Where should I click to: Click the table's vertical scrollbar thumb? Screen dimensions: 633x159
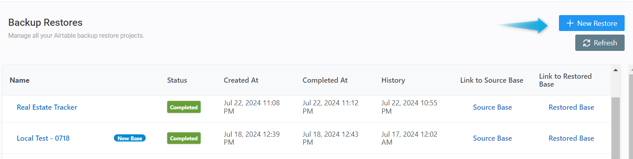coord(615,127)
